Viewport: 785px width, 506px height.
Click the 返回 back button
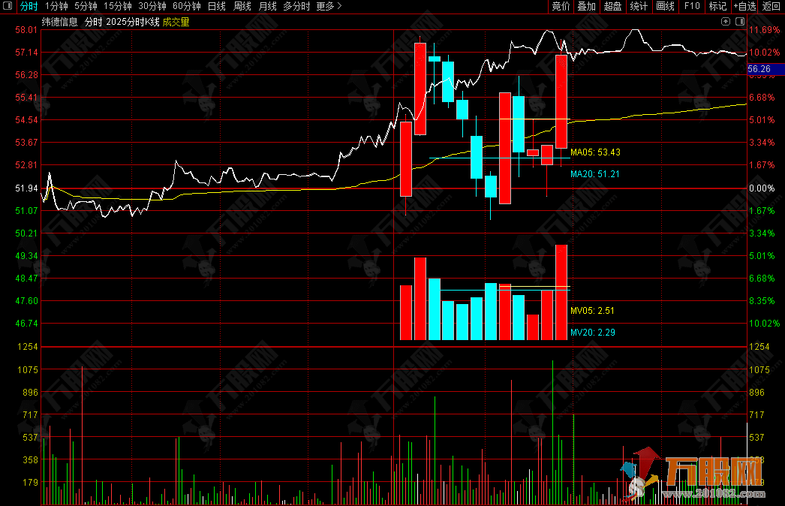771,6
